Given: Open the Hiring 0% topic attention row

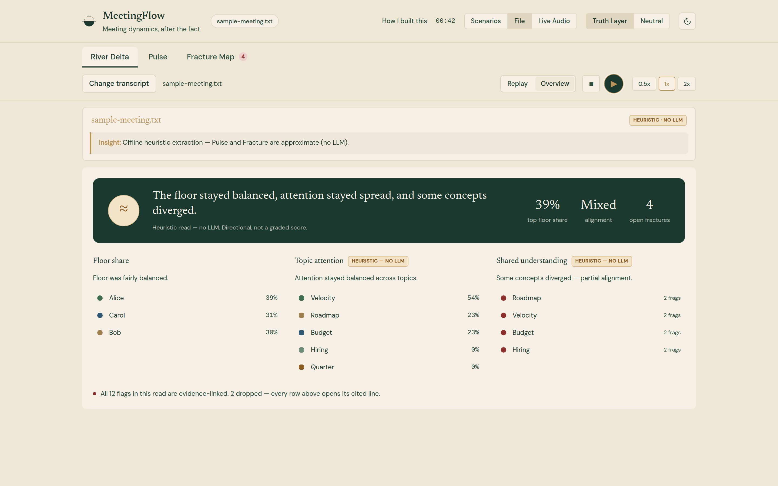Looking at the screenshot, I should [389, 350].
